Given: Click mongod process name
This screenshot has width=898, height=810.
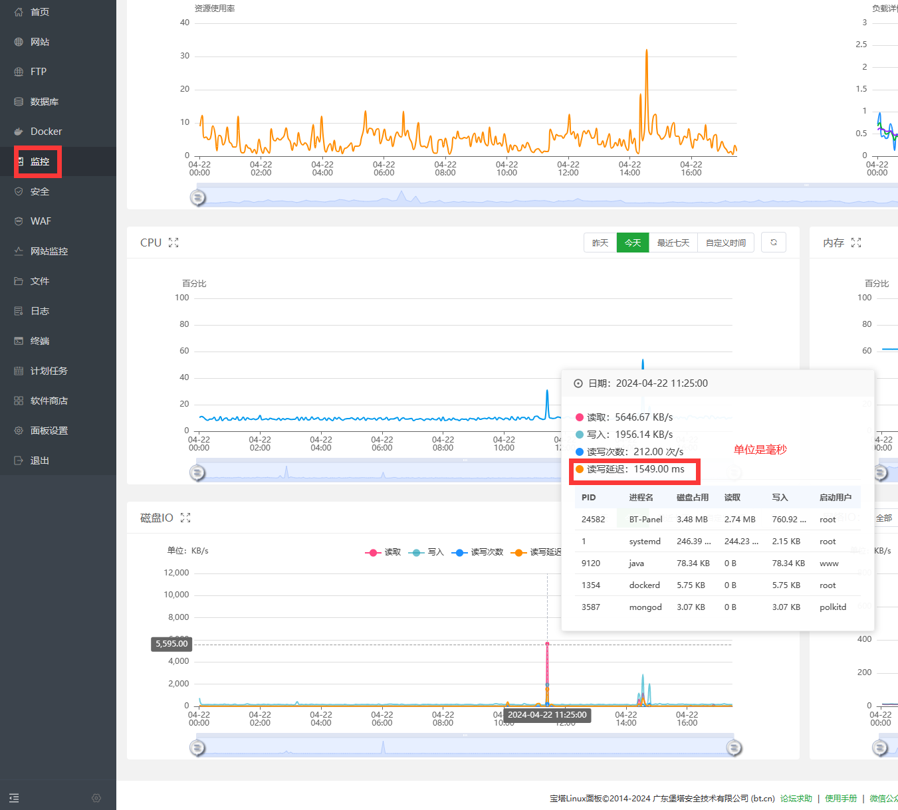Looking at the screenshot, I should tap(645, 607).
